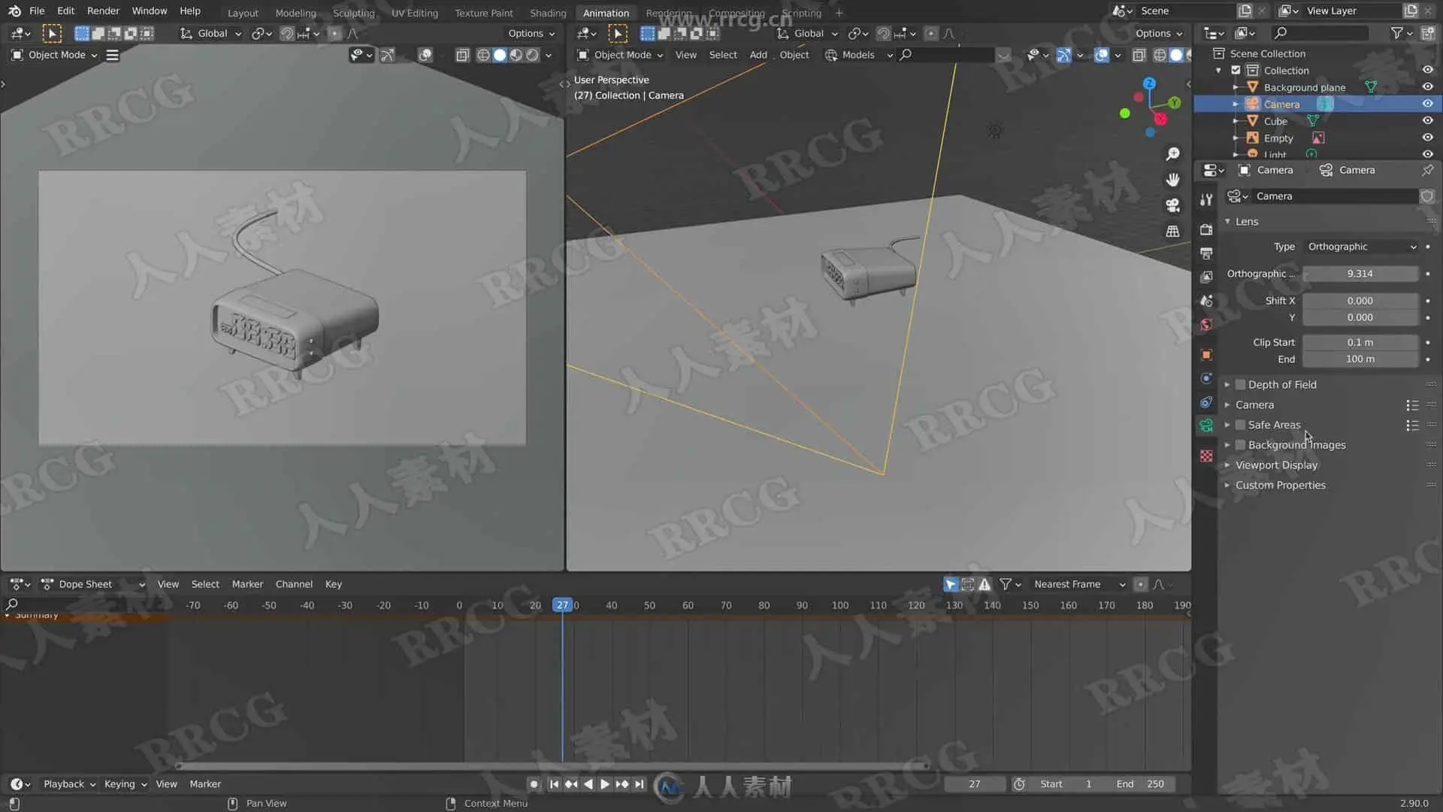Enable the Safe Areas checkbox
This screenshot has height=812, width=1443.
coord(1241,425)
